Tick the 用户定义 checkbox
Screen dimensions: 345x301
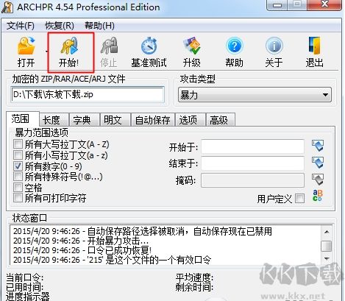300,198
